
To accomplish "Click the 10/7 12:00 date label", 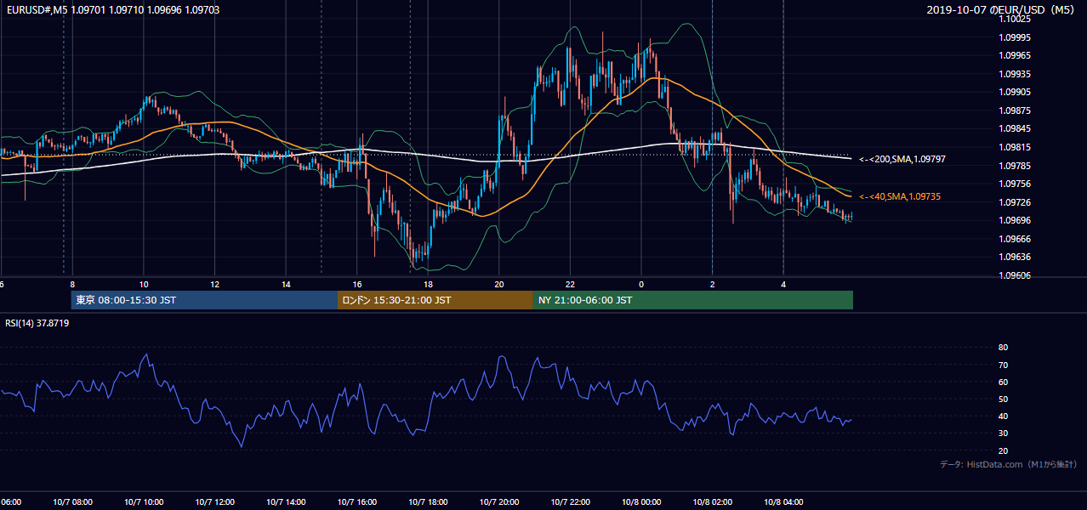I will 215,501.
